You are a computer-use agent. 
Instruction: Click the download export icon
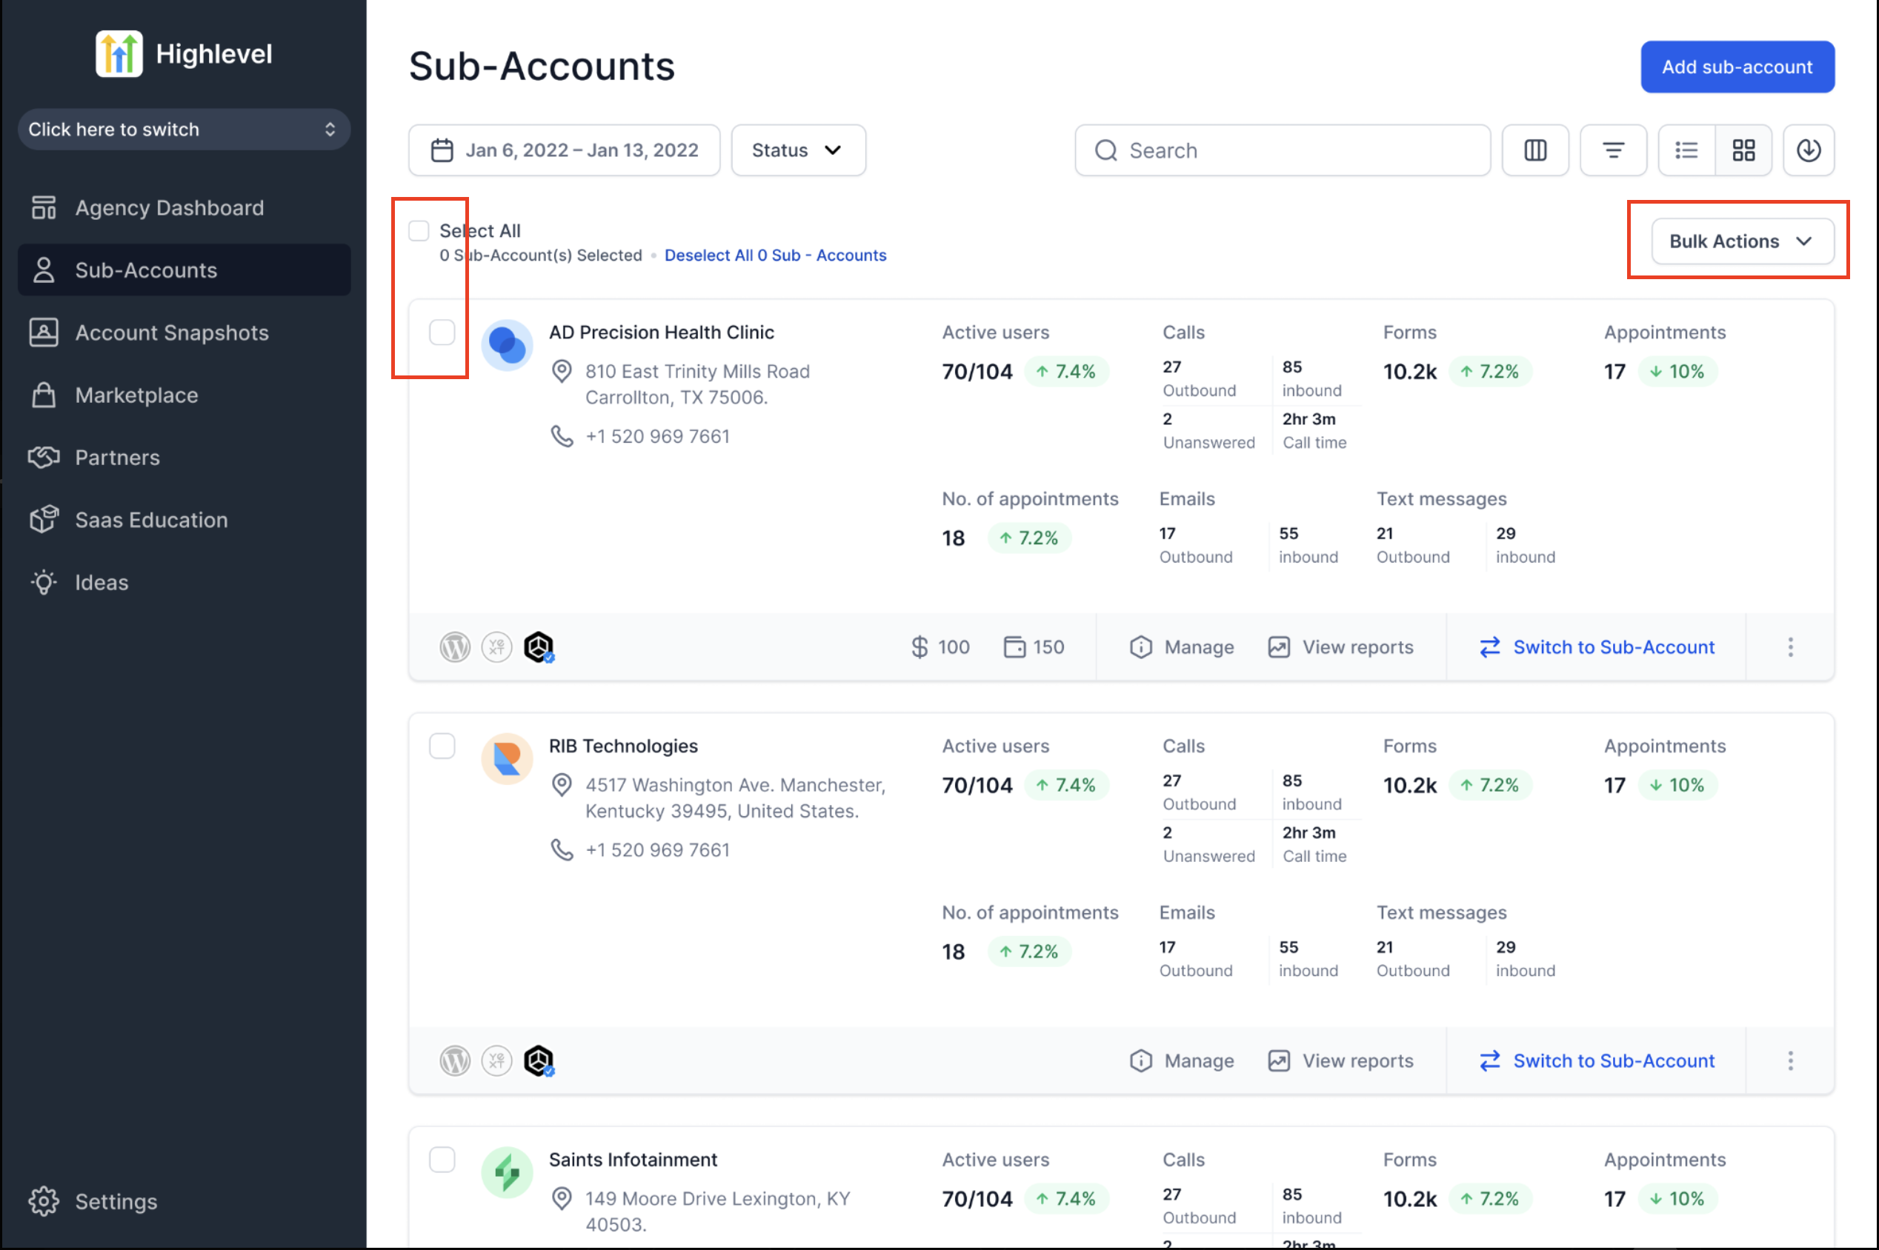coord(1808,150)
